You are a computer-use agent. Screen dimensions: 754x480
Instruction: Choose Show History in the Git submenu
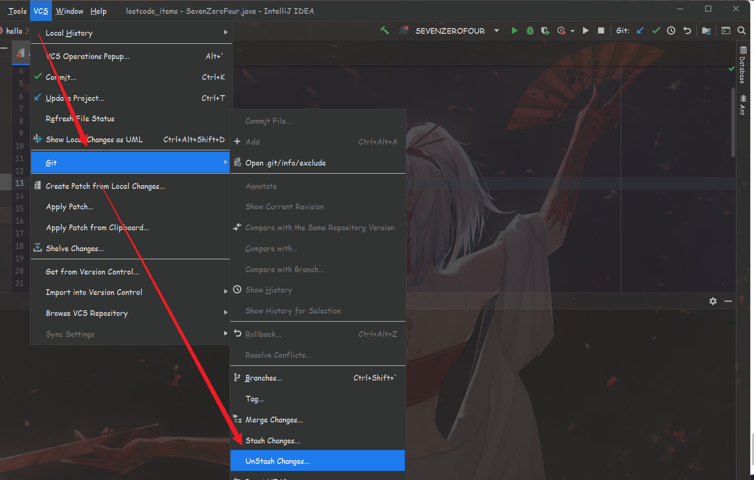click(x=318, y=290)
